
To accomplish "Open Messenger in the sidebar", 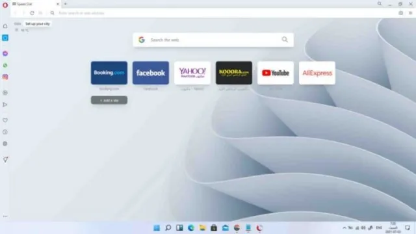I will (x=5, y=53).
